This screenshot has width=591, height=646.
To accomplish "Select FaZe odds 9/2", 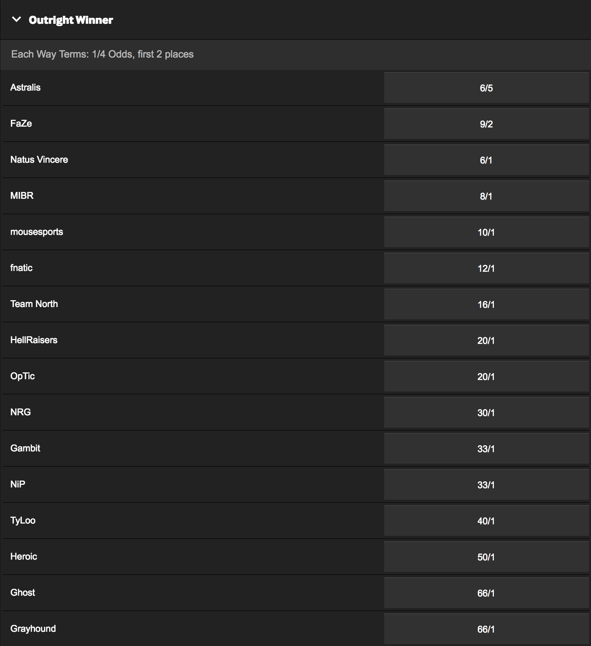I will pyautogui.click(x=486, y=124).
